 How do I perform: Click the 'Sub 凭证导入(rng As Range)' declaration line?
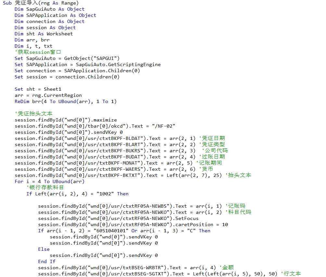[x=41, y=3]
